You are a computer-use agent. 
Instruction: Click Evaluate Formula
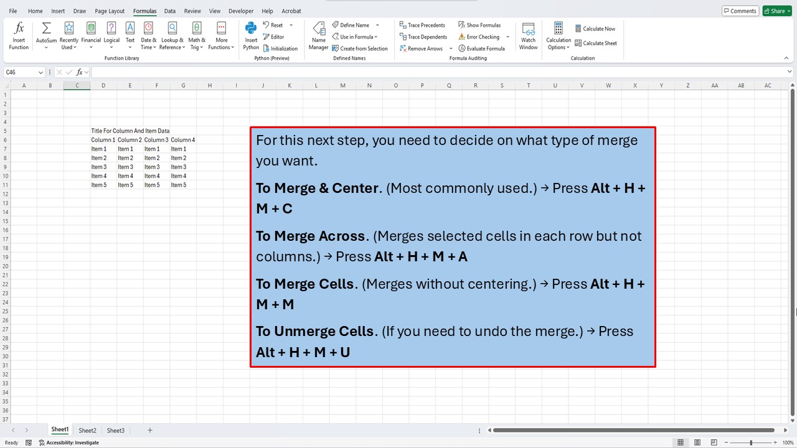[x=483, y=48]
